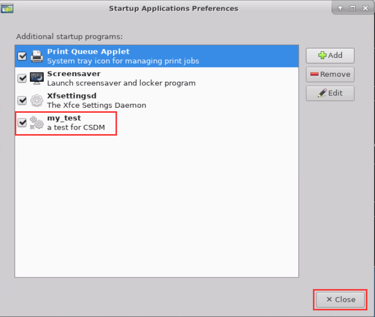Click empty area of startup programs list
Screen dimensions: 375x317
click(x=157, y=205)
